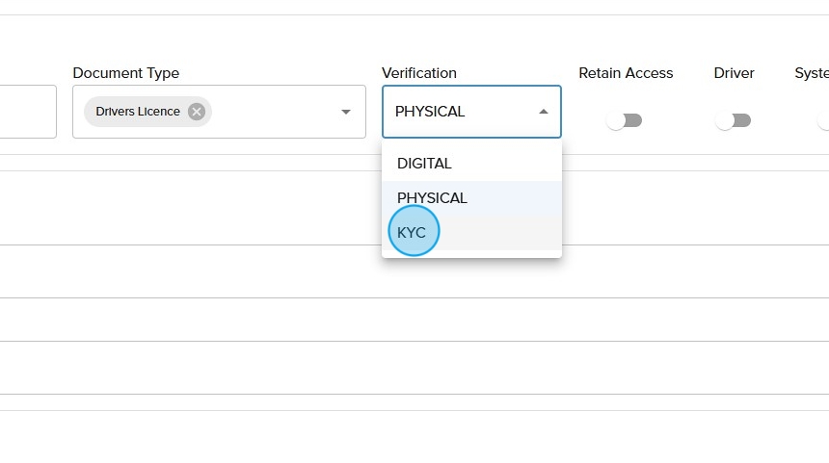The image size is (829, 463).
Task: Remove the Drivers Licence chip
Action: 197,112
